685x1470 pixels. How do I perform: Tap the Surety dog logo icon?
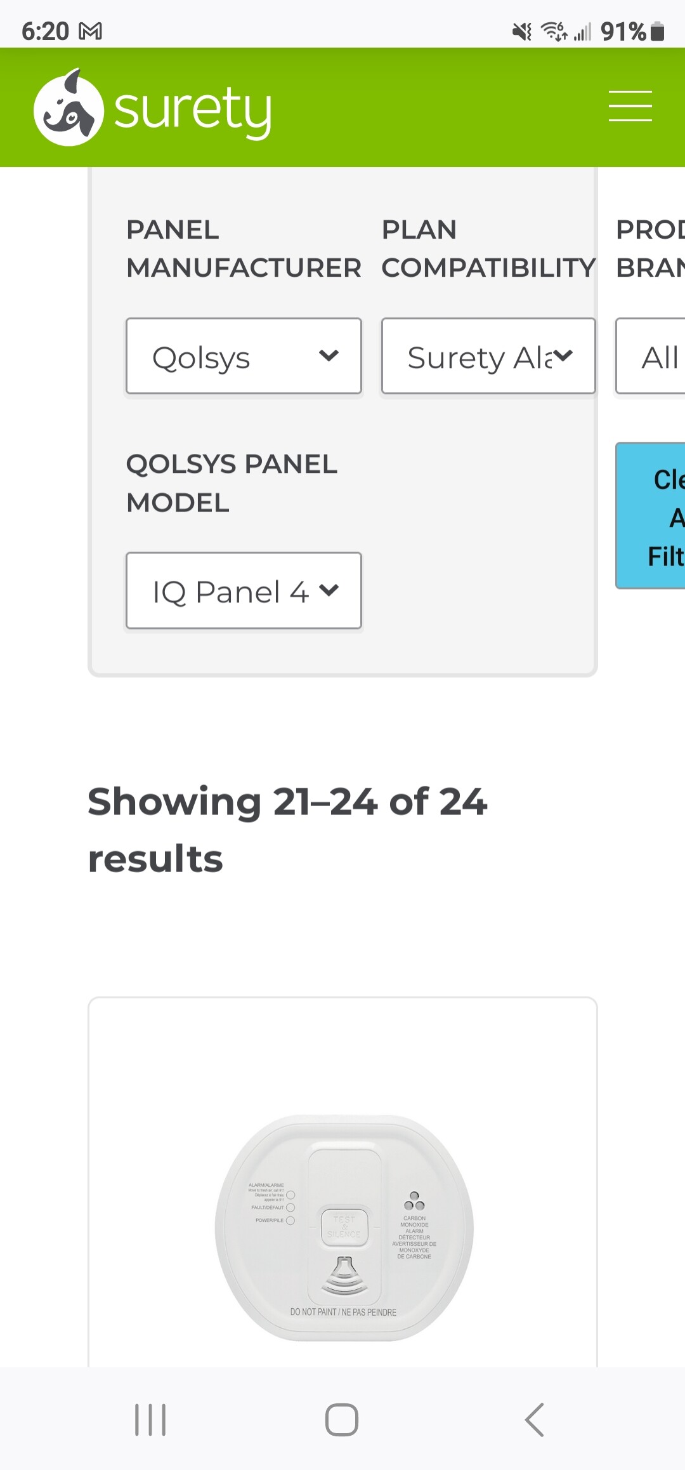(x=68, y=107)
